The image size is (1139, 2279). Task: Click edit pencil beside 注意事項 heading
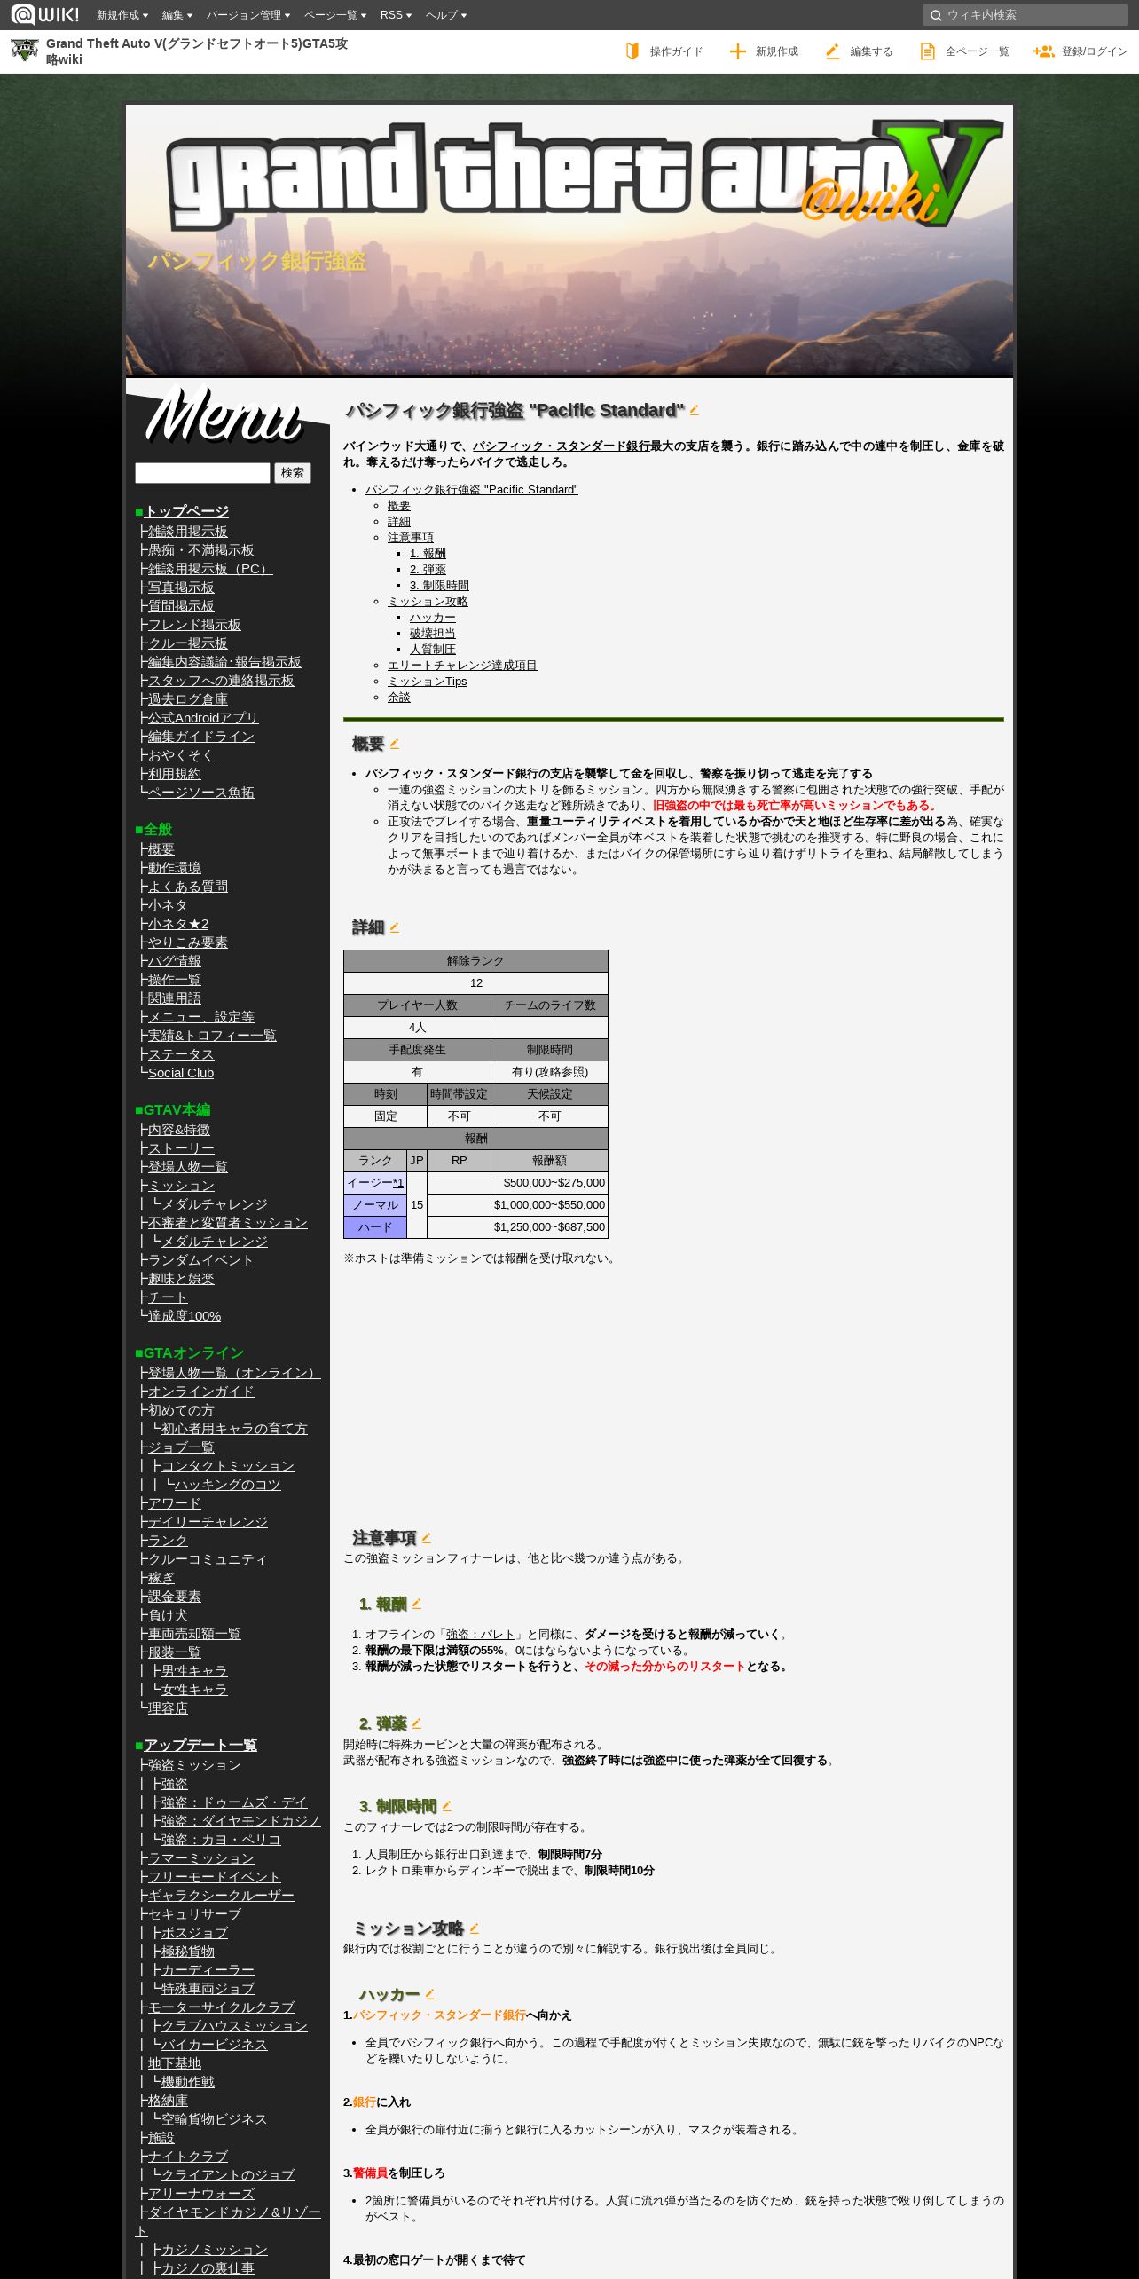click(x=427, y=1538)
